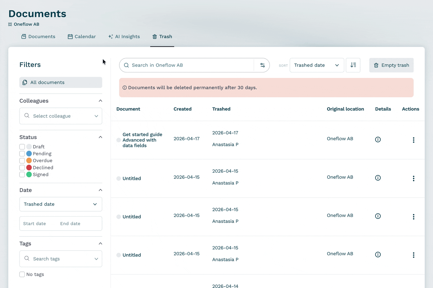Open details info icon for Get started guide
433x288 pixels.
(378, 139)
